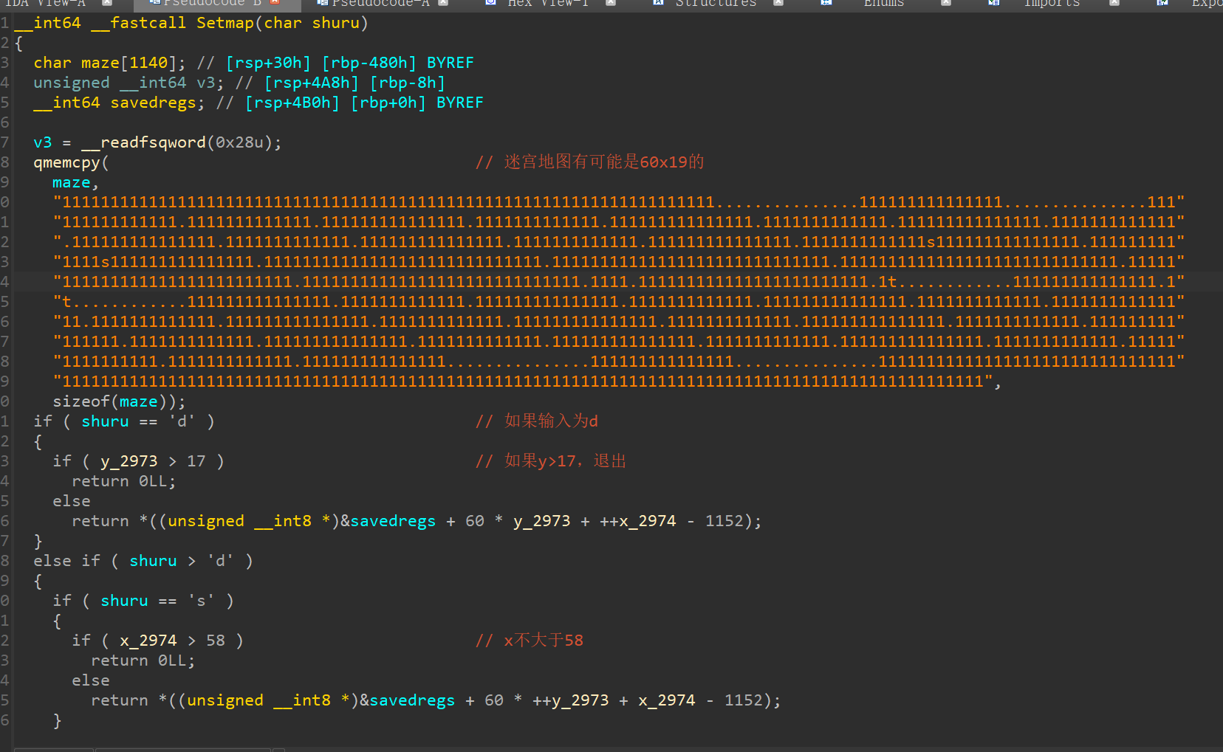Click the Hex View-1 tab icon

[490, 3]
